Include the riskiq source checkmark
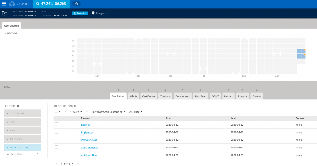Viewport: 317px width, 166px height. click(8, 154)
